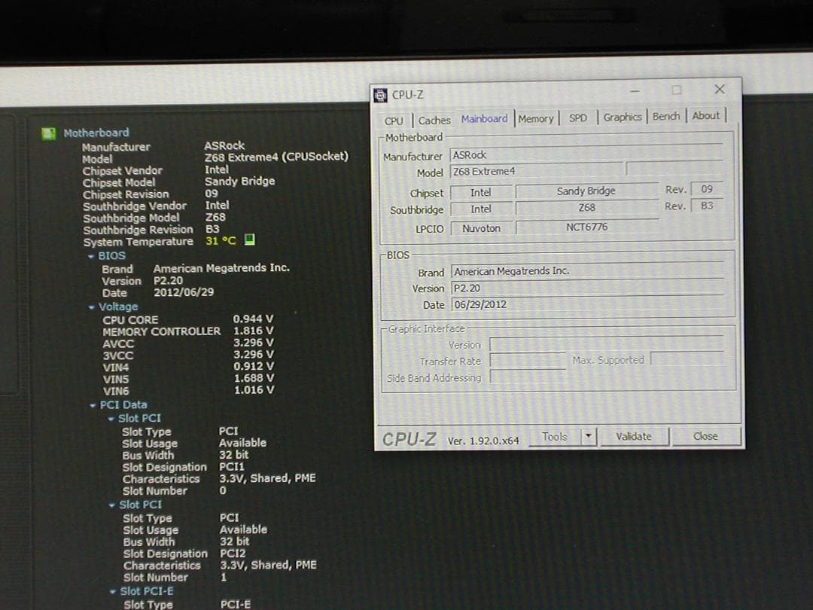
Task: Collapse the BIOS section in left panel
Action: tap(92, 255)
